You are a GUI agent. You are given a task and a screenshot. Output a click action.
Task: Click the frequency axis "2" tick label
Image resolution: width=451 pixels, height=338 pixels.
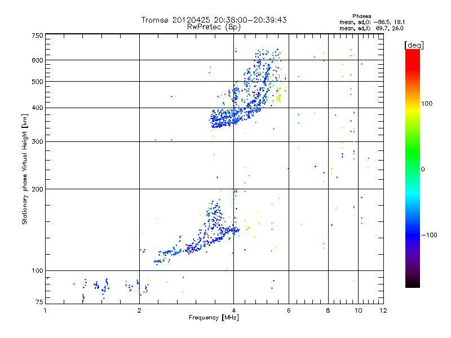[x=139, y=310]
